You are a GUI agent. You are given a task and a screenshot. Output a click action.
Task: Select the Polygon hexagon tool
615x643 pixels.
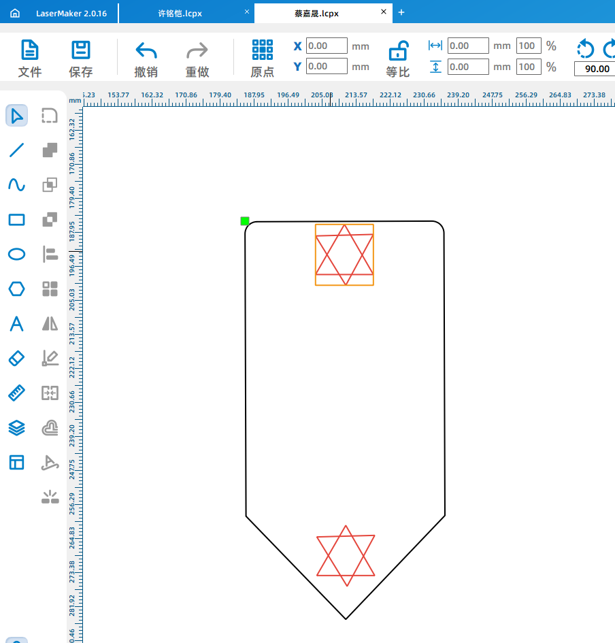tap(16, 289)
